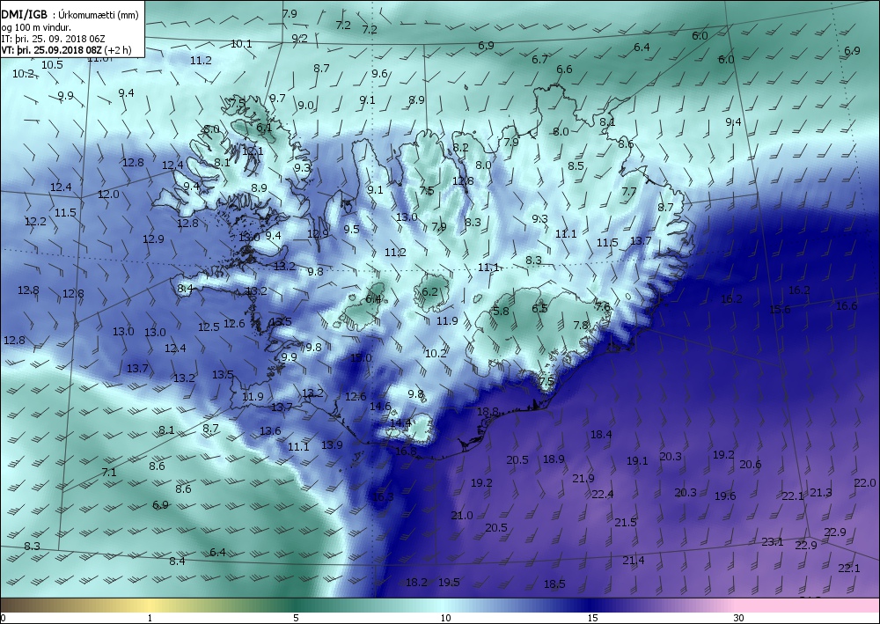The width and height of the screenshot is (880, 624).
Task: Click the legend label '30'
Action: pyautogui.click(x=738, y=619)
